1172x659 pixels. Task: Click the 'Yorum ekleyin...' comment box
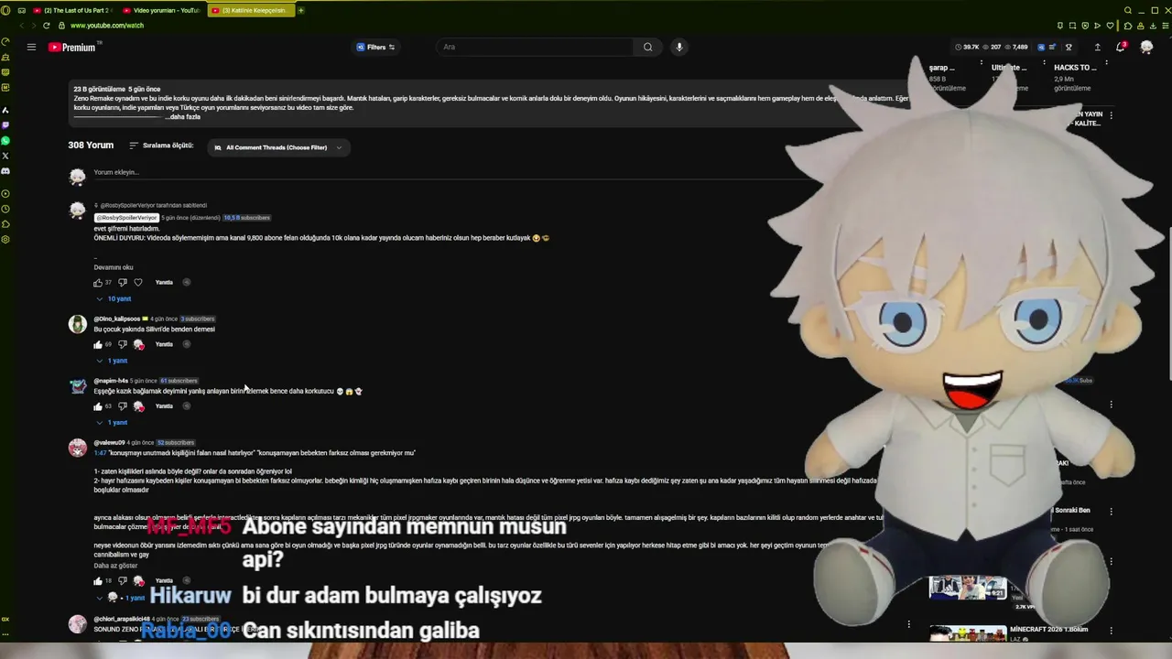point(116,172)
